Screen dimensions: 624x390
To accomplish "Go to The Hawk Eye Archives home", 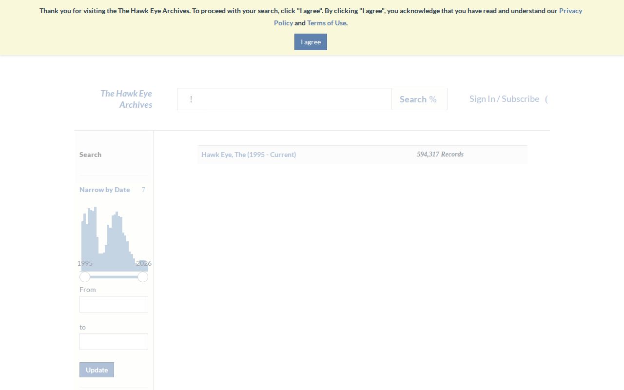I will [x=126, y=99].
